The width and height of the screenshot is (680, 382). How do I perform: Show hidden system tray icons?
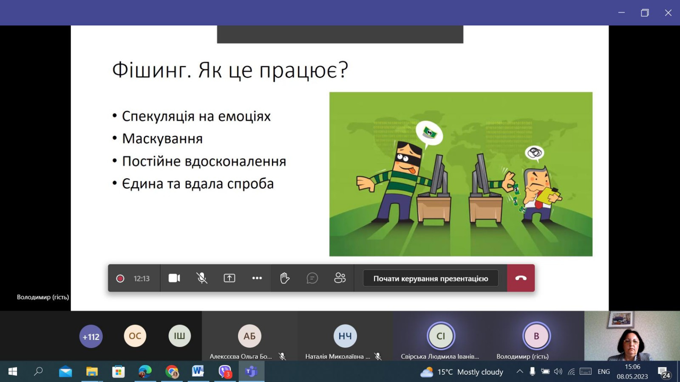(x=520, y=372)
